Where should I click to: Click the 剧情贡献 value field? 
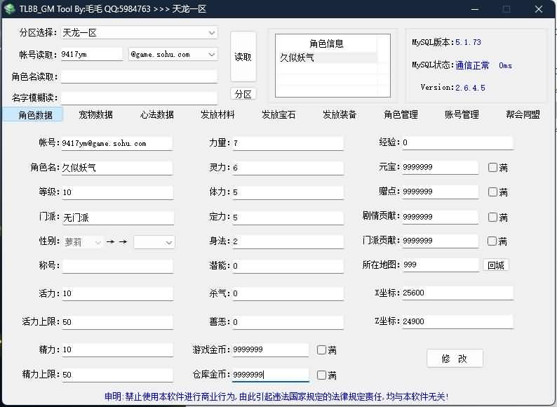pos(440,218)
